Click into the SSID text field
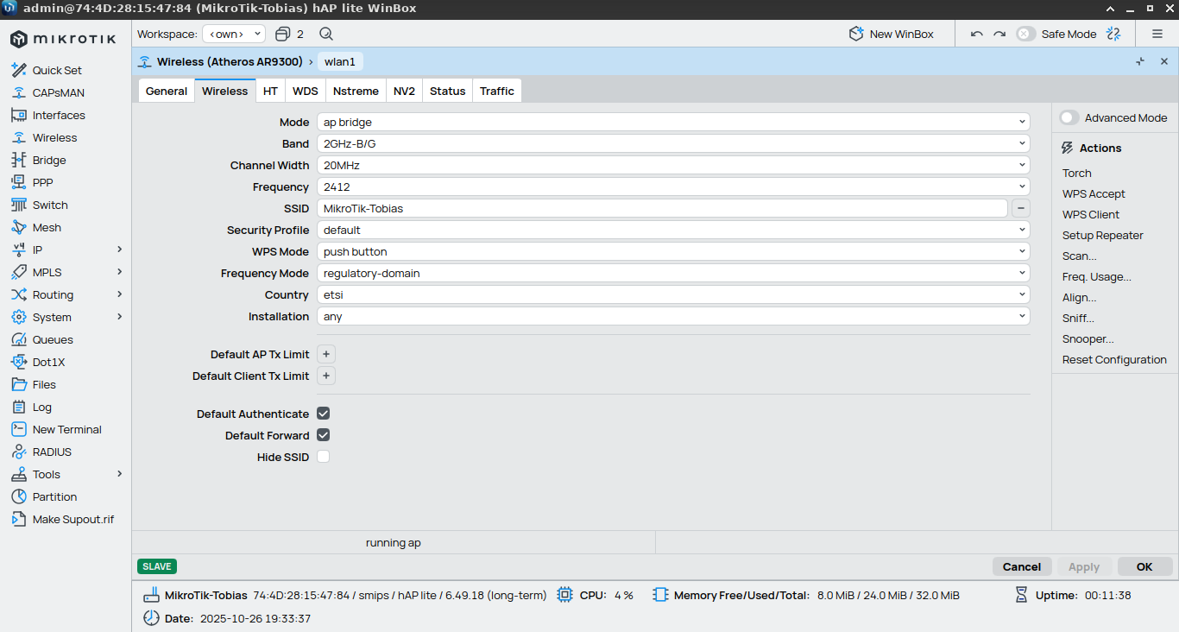1179x632 pixels. coord(661,208)
